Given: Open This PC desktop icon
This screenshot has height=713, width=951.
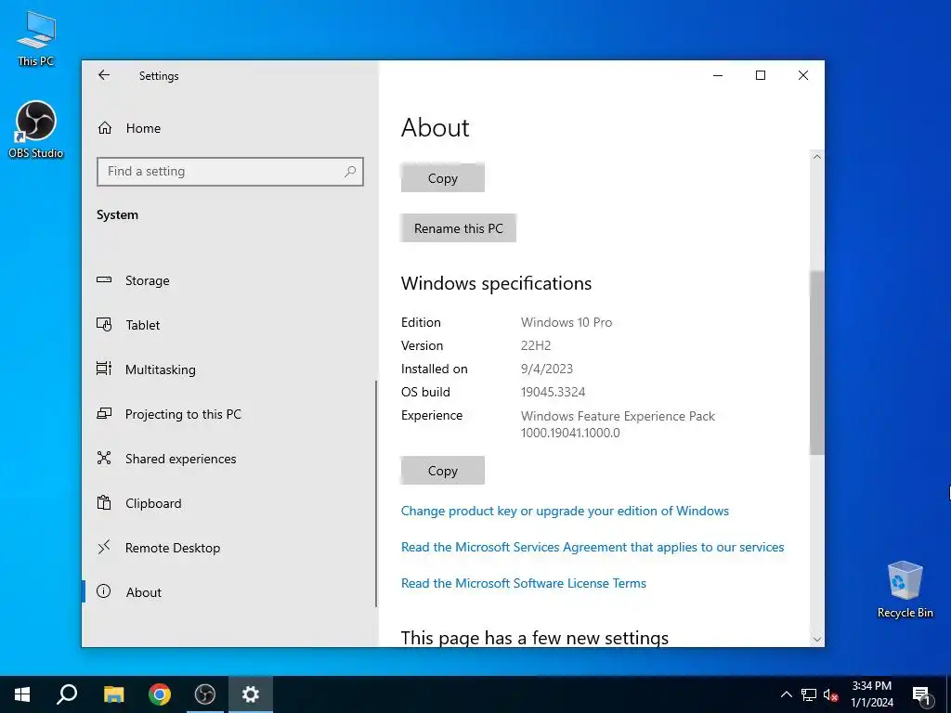Looking at the screenshot, I should click(x=36, y=37).
